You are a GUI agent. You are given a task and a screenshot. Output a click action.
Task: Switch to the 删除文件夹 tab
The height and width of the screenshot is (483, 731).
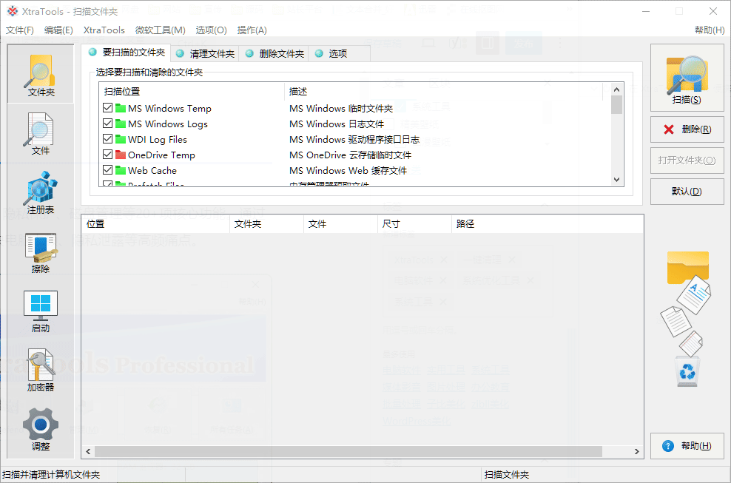pos(274,53)
